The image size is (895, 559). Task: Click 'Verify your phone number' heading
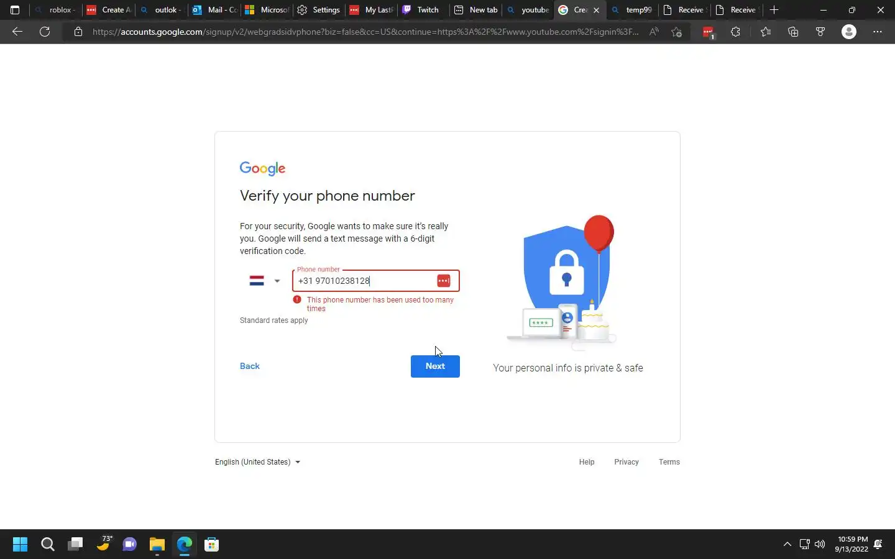pyautogui.click(x=328, y=196)
